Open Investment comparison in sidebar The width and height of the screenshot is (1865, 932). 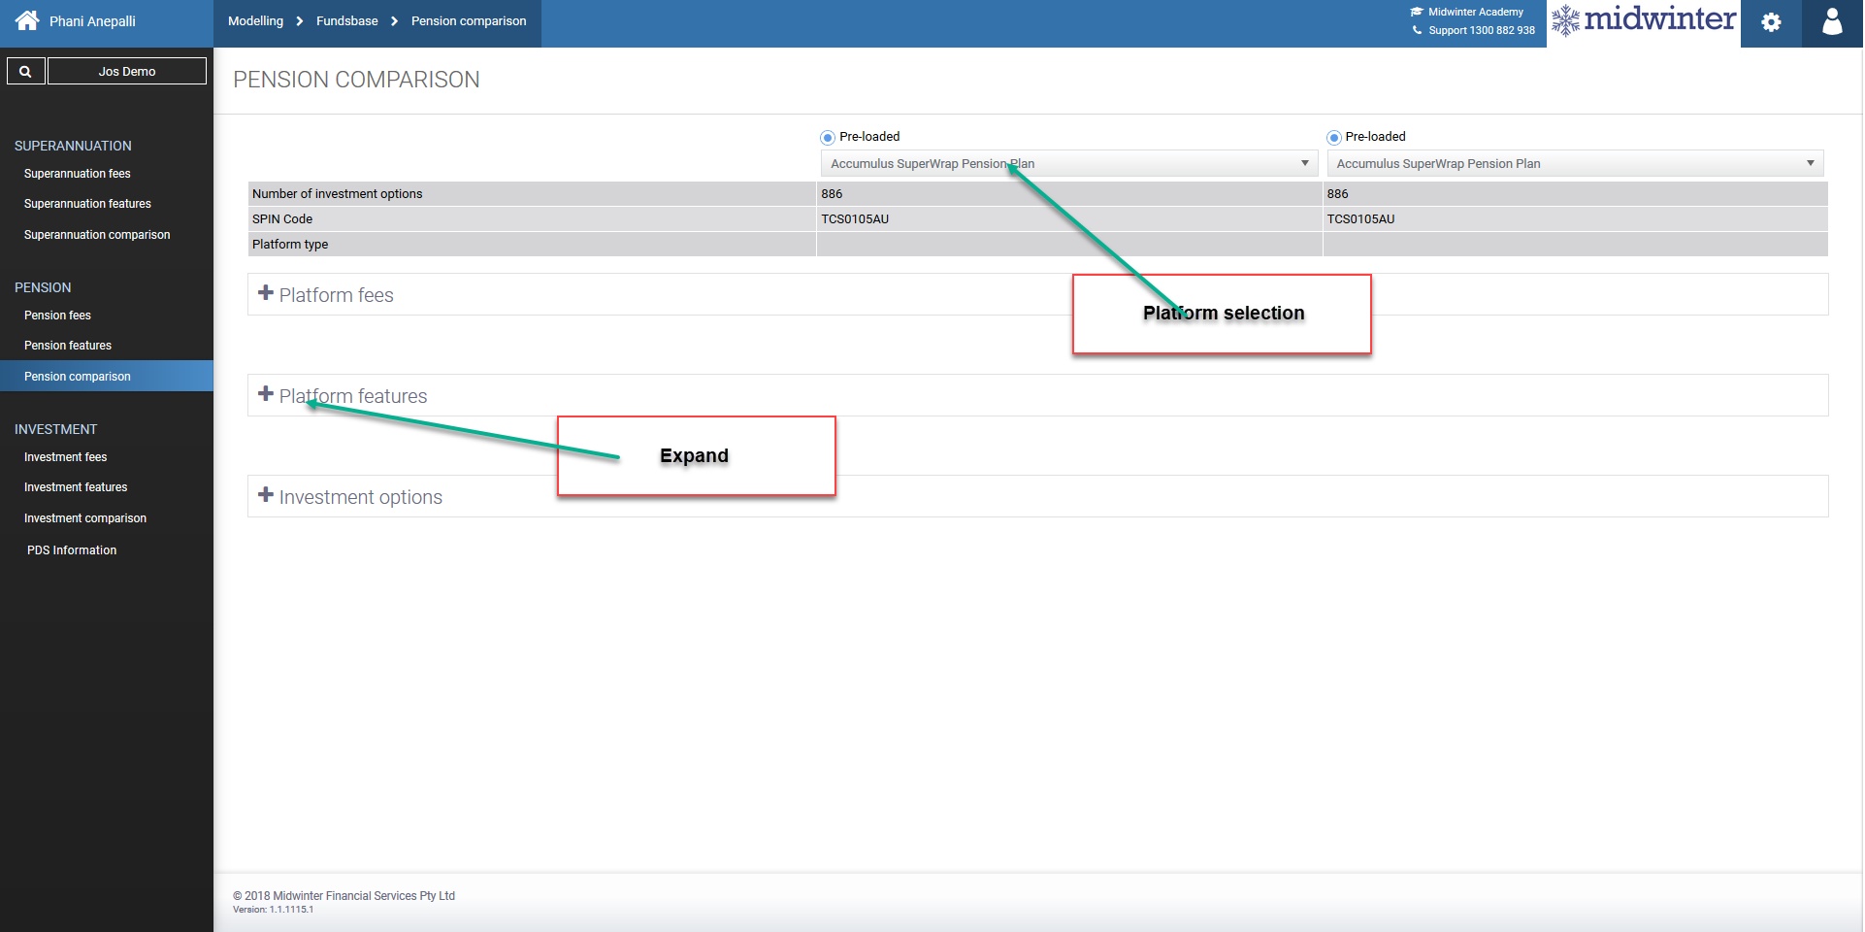(85, 518)
